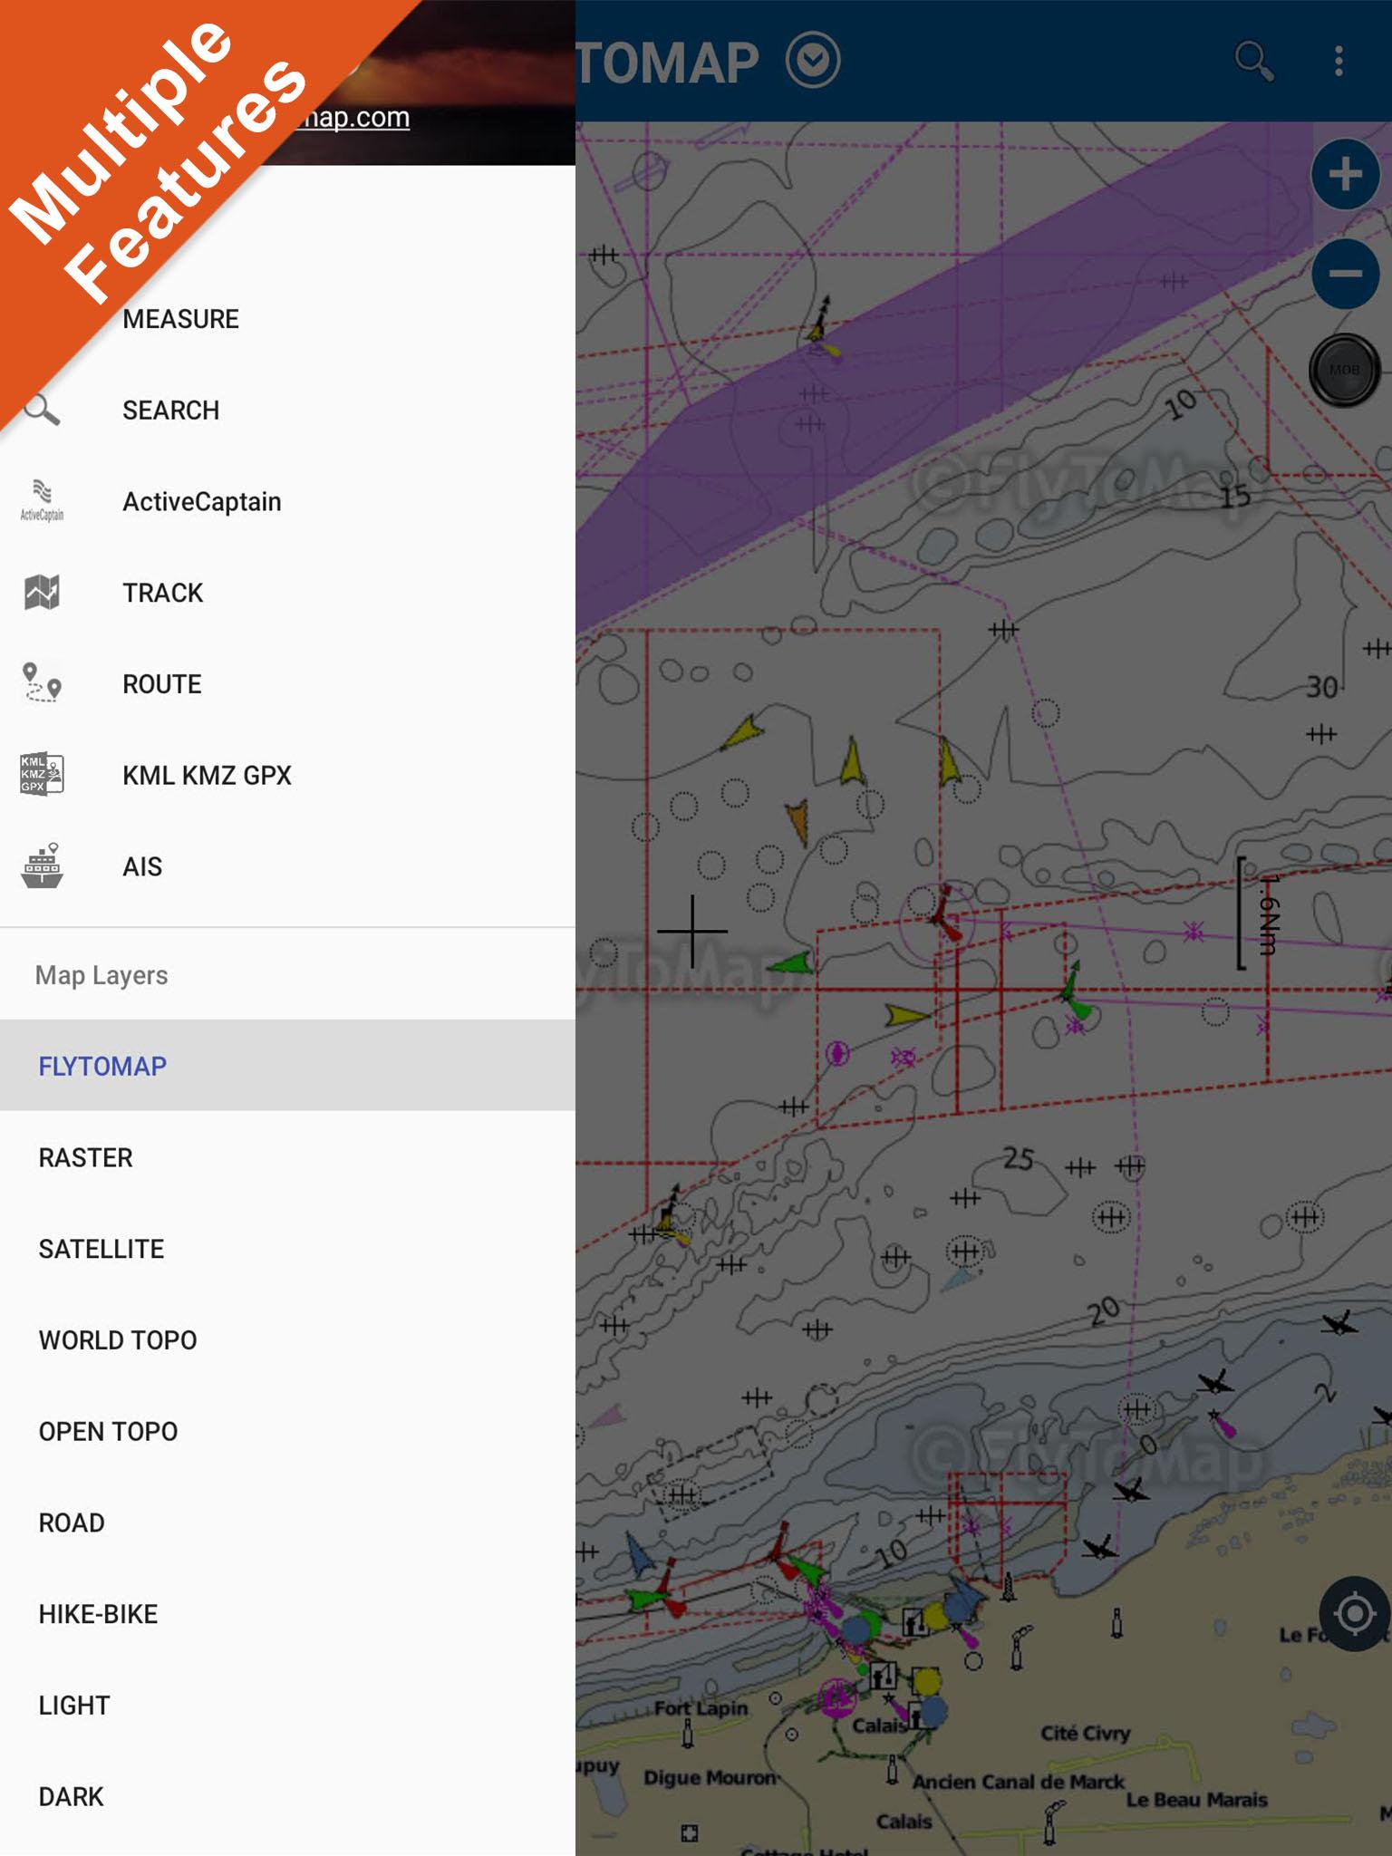Switch to the OPEN TOPO layer
Screen dimensions: 1392x1856
[x=287, y=1431]
